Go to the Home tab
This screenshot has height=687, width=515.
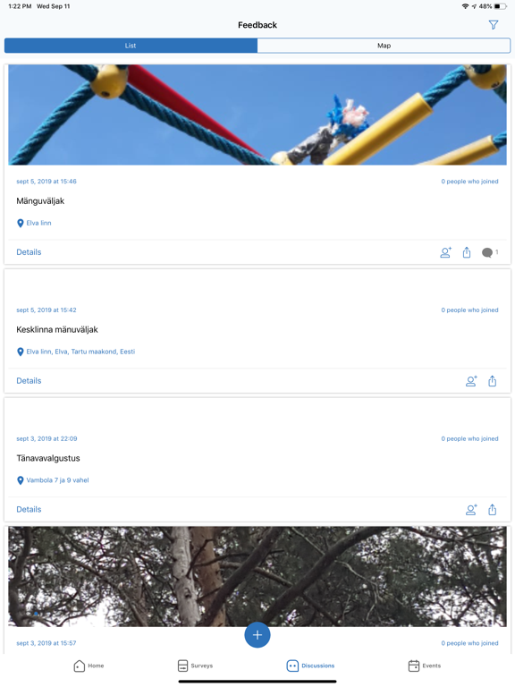(x=89, y=666)
